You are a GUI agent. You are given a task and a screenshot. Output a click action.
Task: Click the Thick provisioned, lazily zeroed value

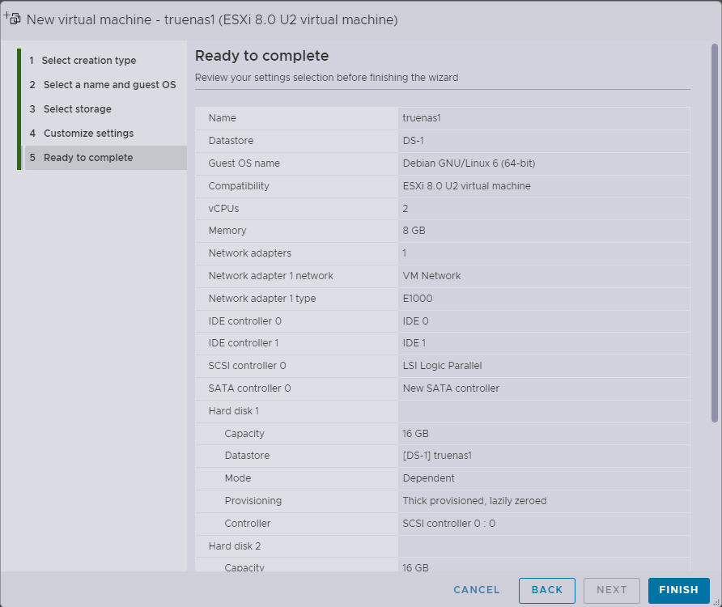[x=474, y=501]
